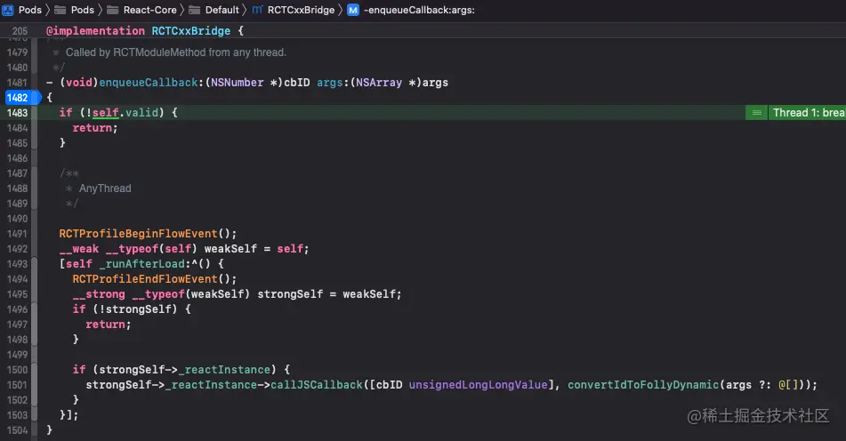This screenshot has height=441, width=846.
Task: Click the return statement on line 1484
Action: click(95, 128)
